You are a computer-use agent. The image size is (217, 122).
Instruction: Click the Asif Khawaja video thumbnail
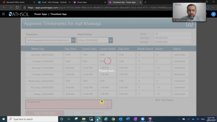pyautogui.click(x=189, y=12)
